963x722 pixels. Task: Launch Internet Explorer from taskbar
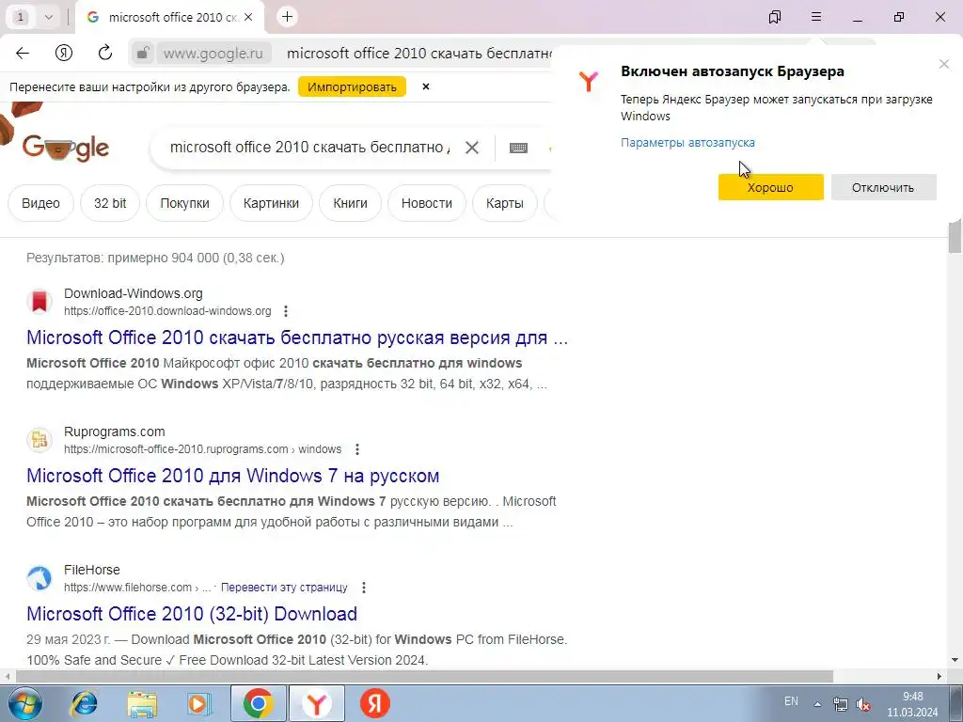click(x=84, y=703)
